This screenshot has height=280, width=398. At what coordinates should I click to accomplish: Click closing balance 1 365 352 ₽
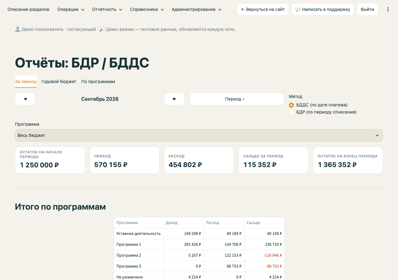pos(337,165)
